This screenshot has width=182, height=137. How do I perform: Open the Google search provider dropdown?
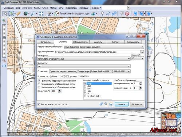point(96,8)
